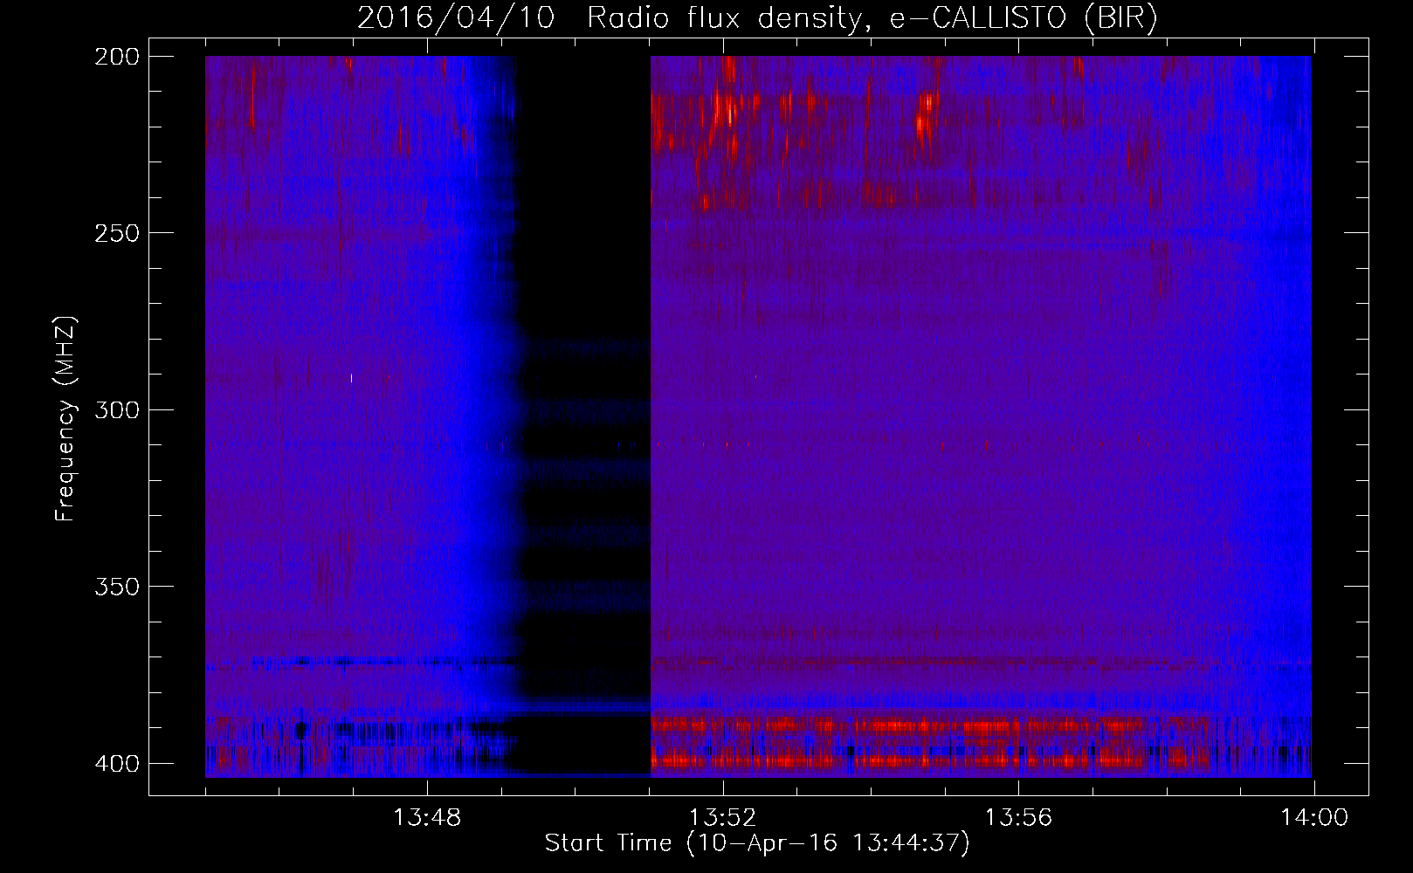This screenshot has width=1413, height=873.
Task: Click the 14:00 time tick label
Action: (1314, 818)
